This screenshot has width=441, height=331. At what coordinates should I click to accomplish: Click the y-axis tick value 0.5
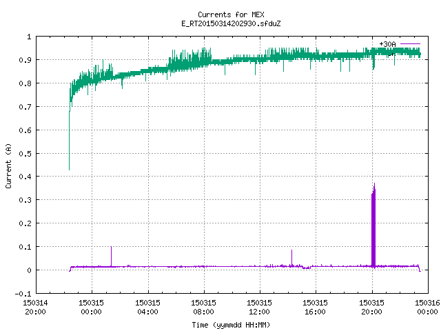[25, 153]
